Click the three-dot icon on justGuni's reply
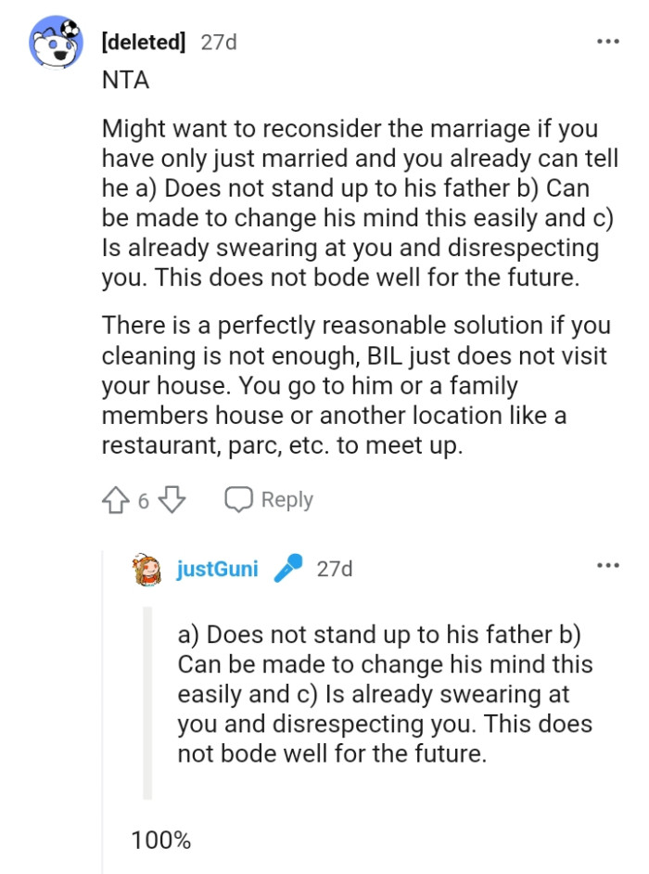649x874 pixels. [x=609, y=564]
